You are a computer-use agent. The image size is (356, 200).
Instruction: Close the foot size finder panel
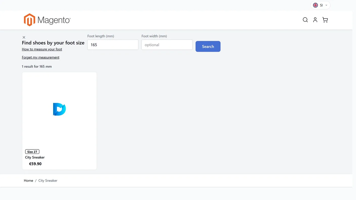pyautogui.click(x=24, y=37)
